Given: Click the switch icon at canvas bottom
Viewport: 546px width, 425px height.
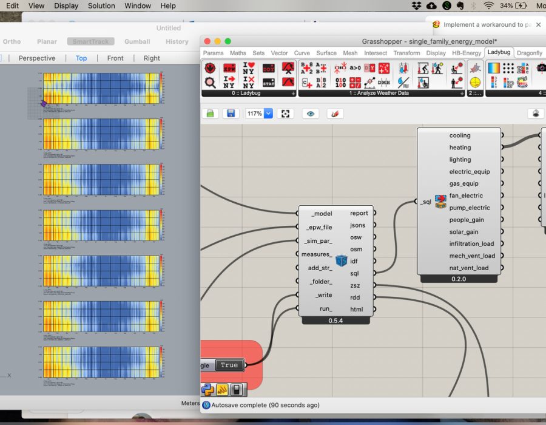Looking at the screenshot, I should point(237,389).
